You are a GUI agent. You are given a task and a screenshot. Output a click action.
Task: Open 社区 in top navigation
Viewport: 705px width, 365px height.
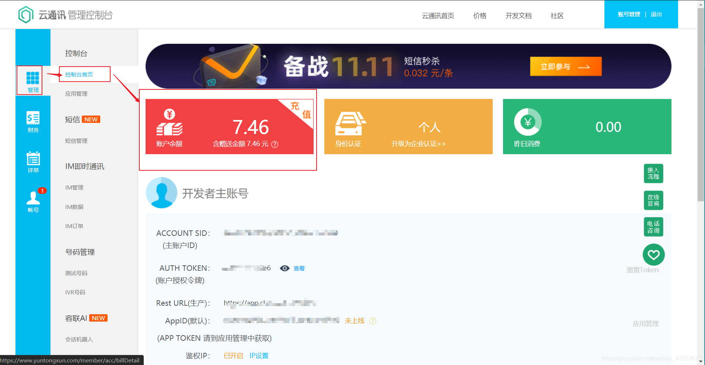click(557, 15)
